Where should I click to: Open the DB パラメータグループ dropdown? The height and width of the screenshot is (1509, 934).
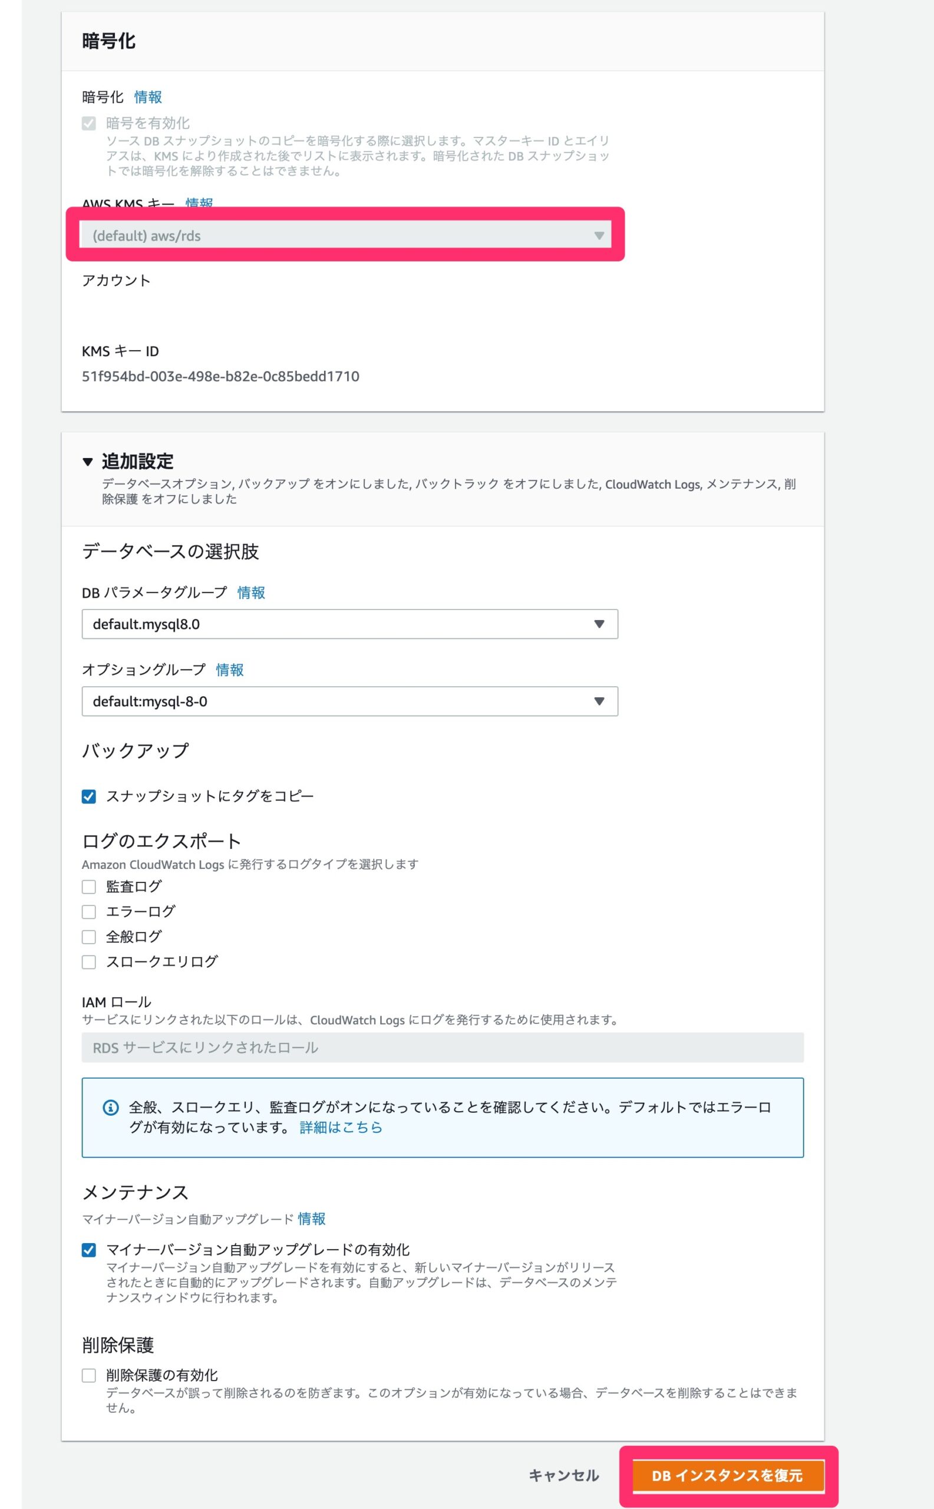tap(349, 624)
